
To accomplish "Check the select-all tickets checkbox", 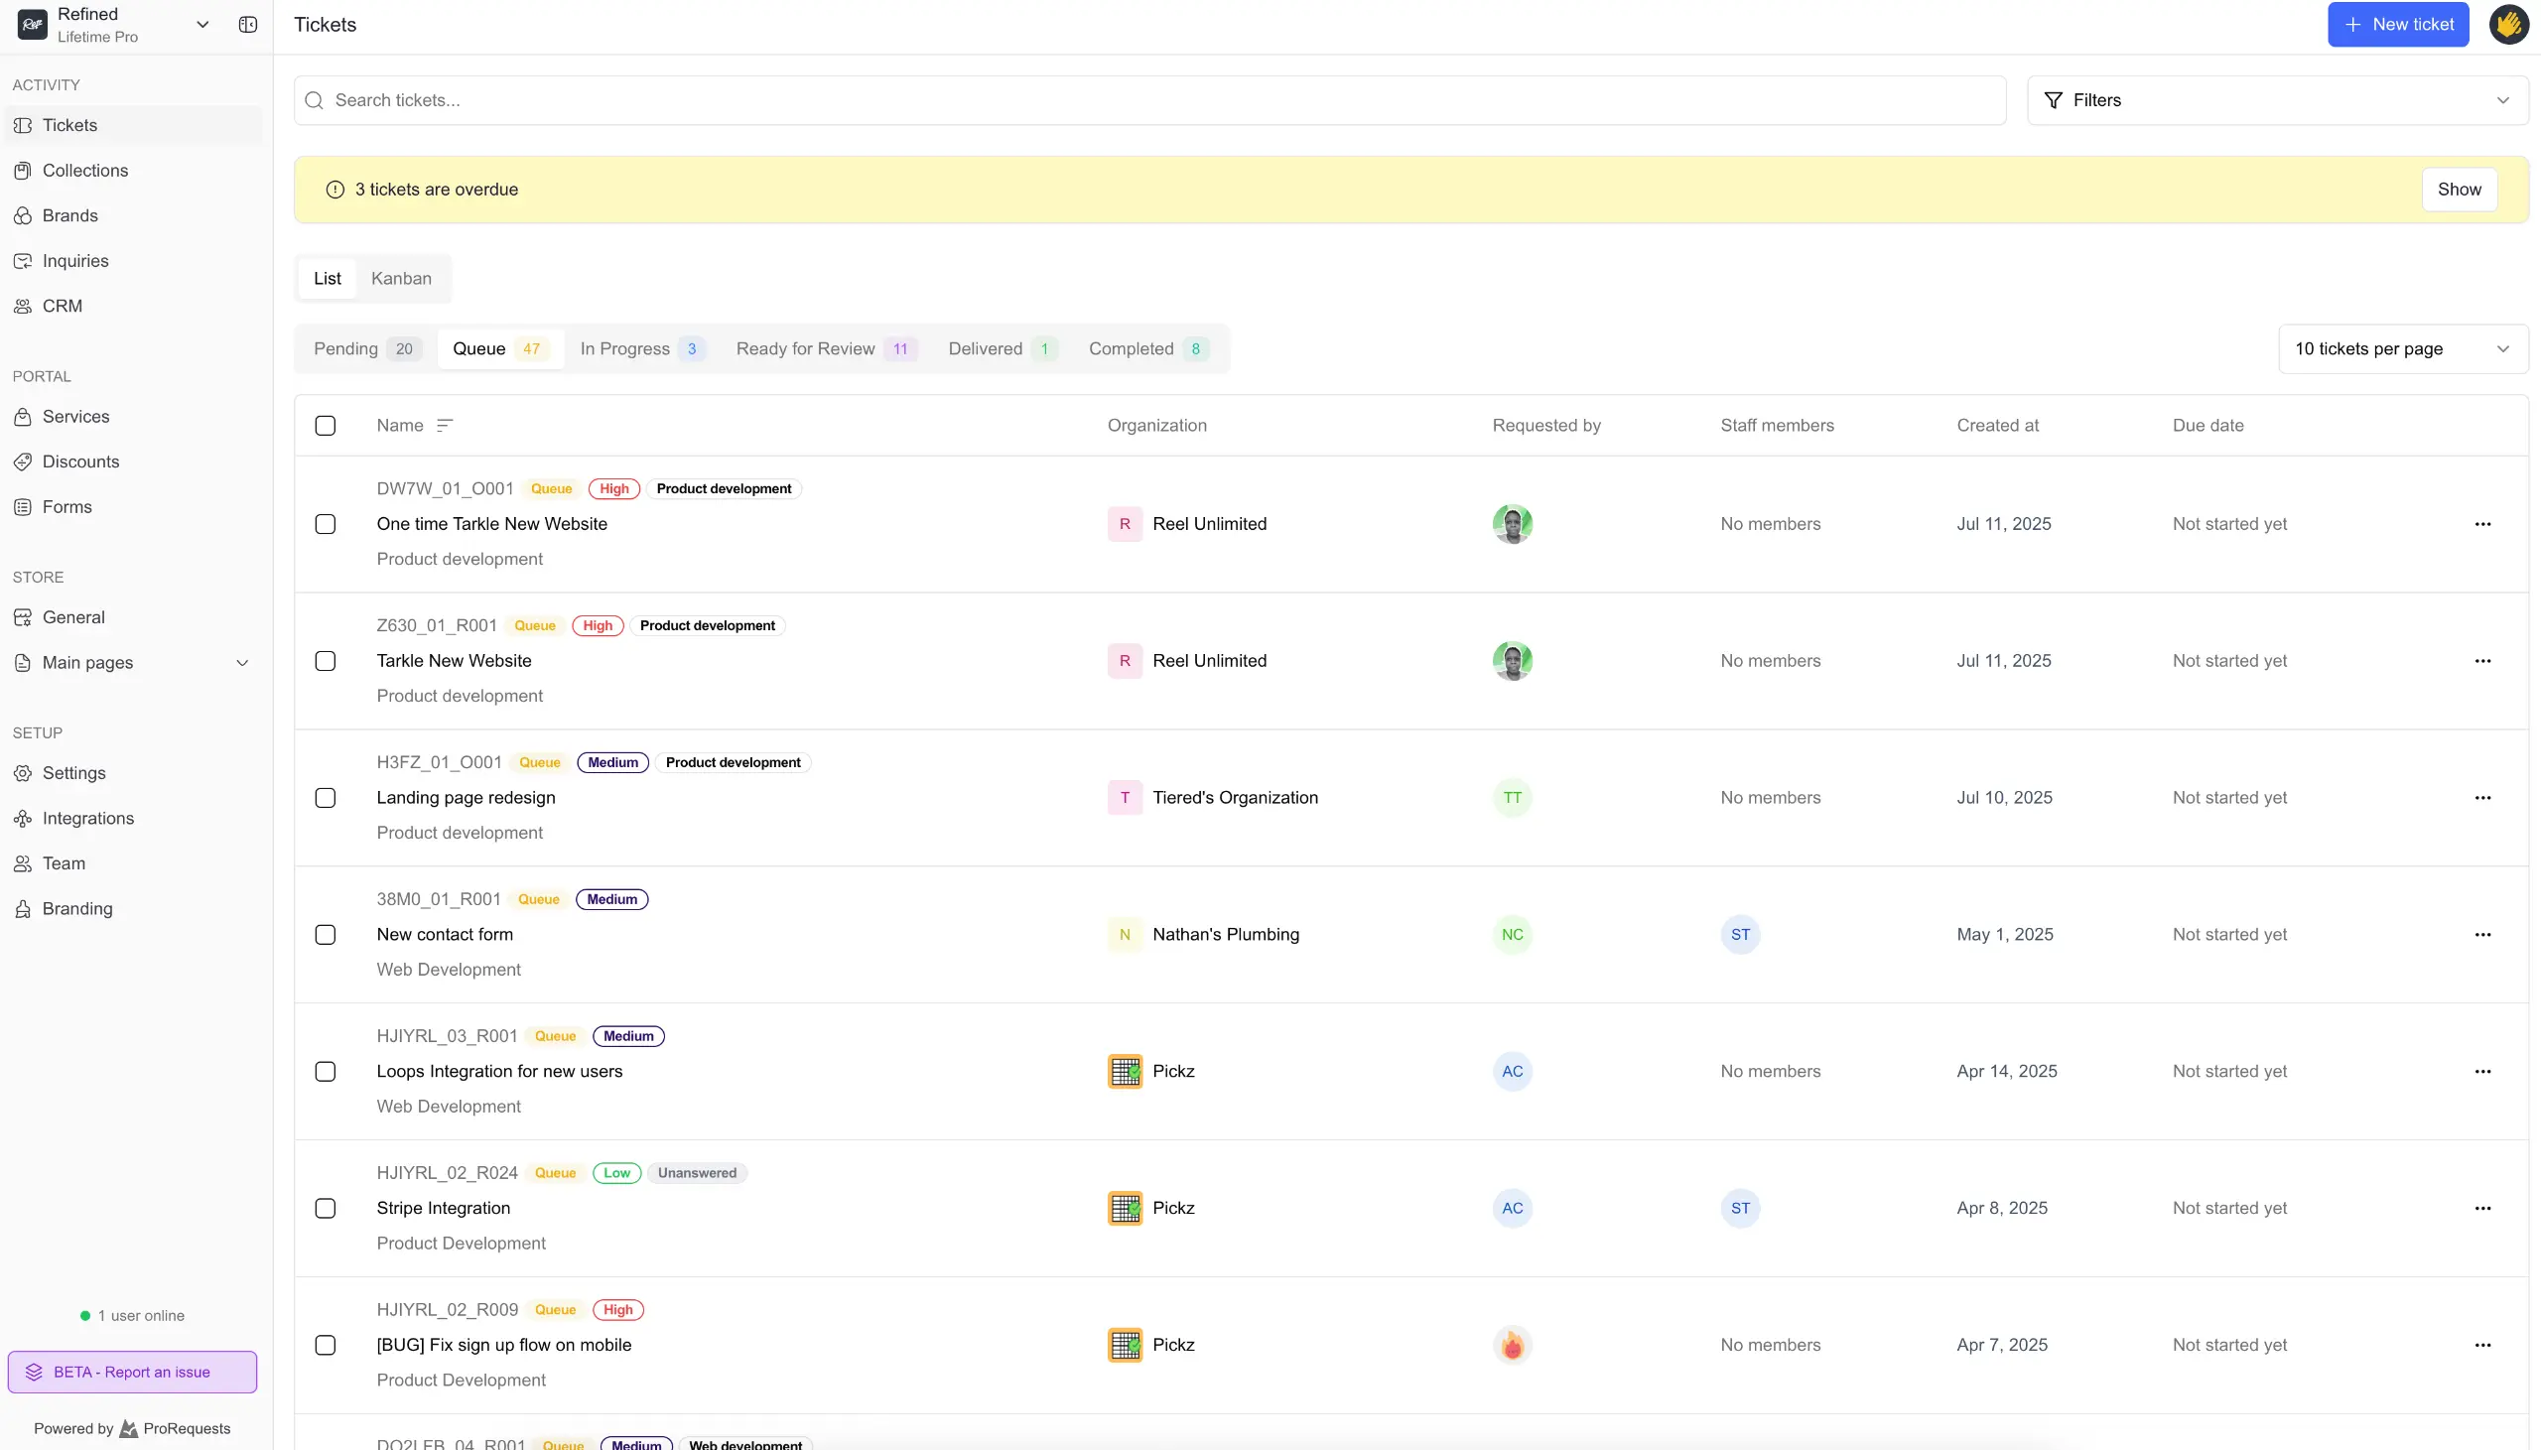I will coord(326,425).
